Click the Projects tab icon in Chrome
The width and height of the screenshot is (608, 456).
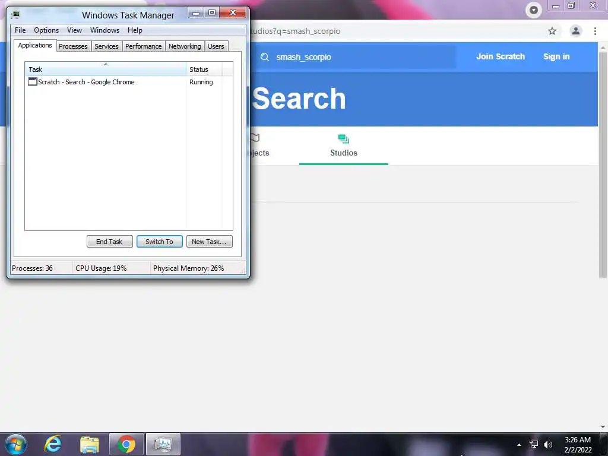(x=255, y=138)
